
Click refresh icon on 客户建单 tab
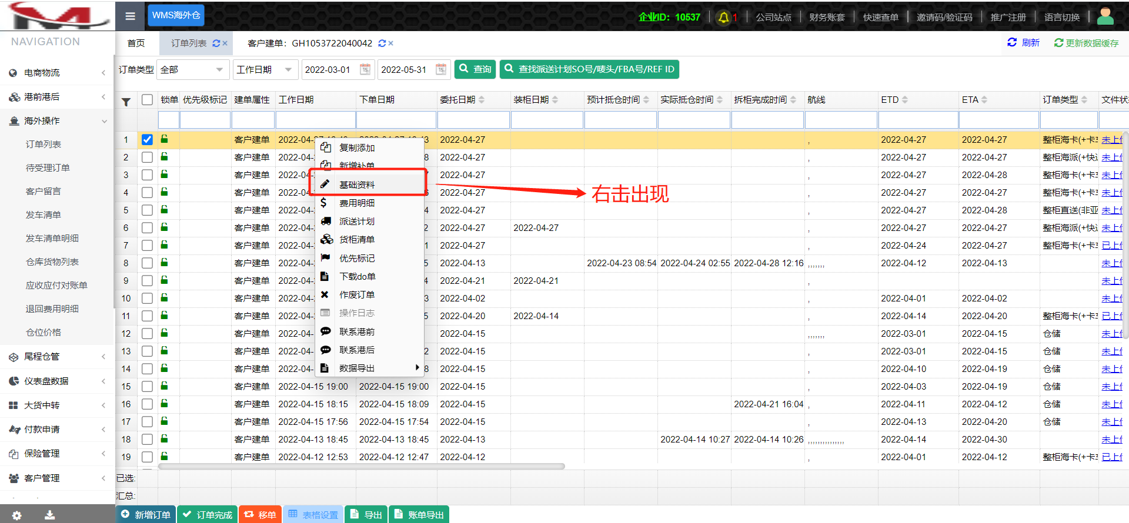(x=382, y=43)
